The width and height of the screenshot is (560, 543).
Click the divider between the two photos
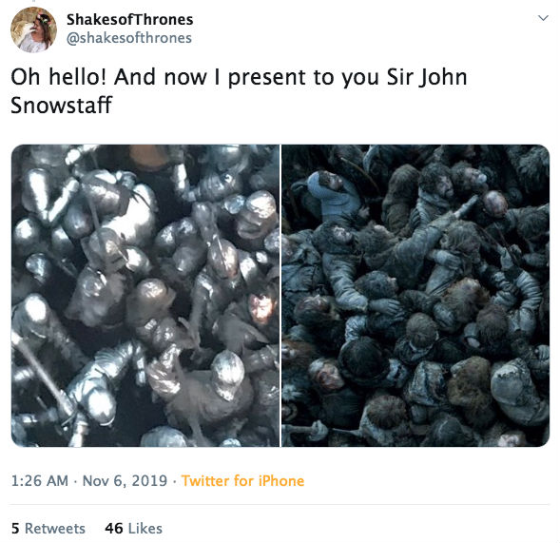tap(280, 296)
